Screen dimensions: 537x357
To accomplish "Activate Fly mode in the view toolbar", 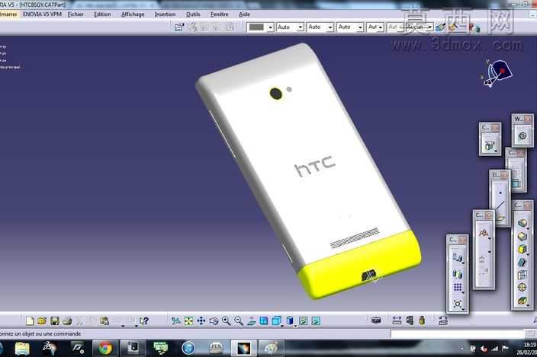I will pyautogui.click(x=176, y=320).
